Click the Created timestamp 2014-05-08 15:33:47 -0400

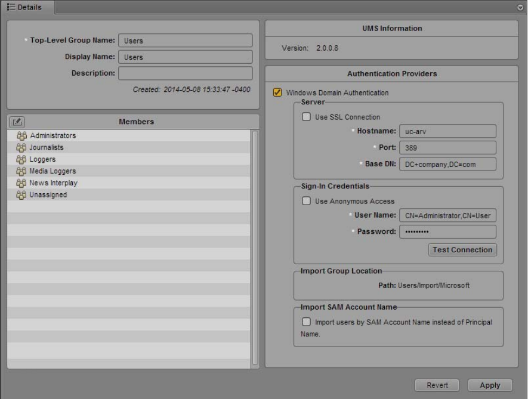coord(207,89)
